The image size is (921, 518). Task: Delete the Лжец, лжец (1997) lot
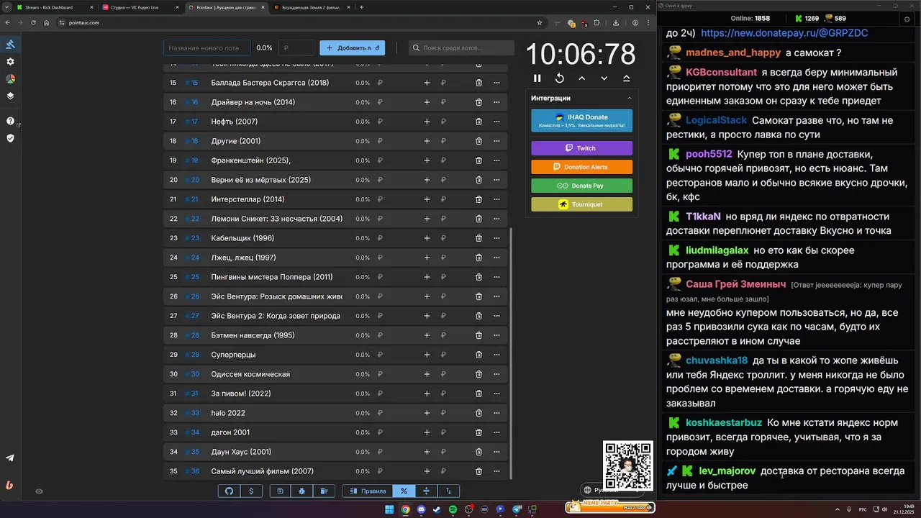click(x=478, y=258)
